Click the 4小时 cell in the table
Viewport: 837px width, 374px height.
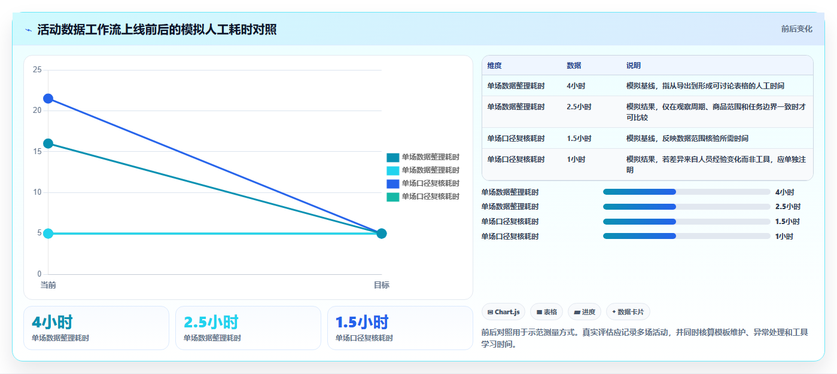coord(577,86)
